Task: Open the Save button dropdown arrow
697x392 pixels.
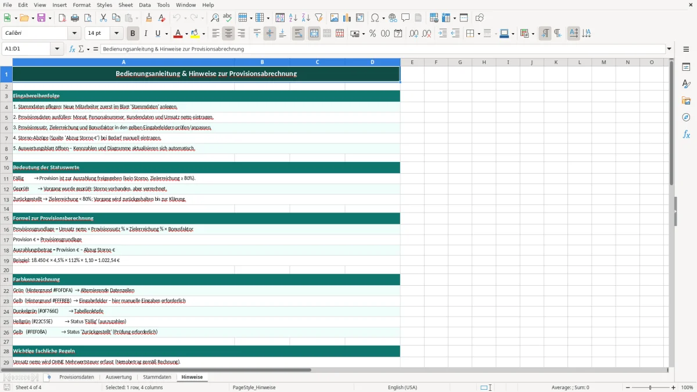Action: (50, 18)
